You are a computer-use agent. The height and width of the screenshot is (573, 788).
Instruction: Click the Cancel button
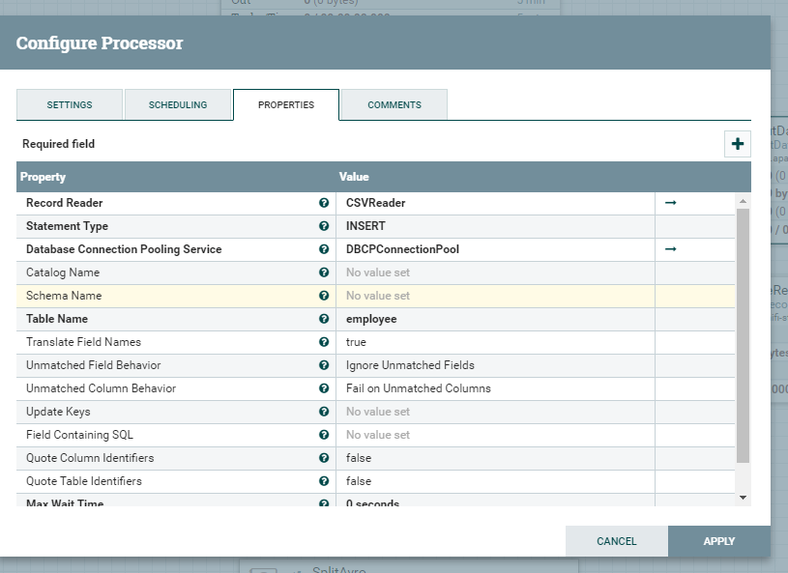click(x=617, y=541)
